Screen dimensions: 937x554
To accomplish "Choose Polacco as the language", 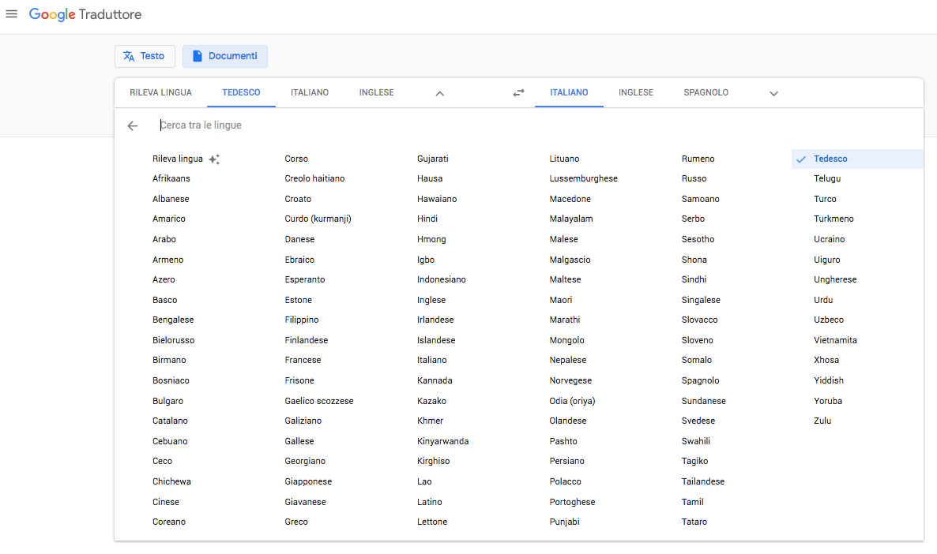I will point(565,481).
